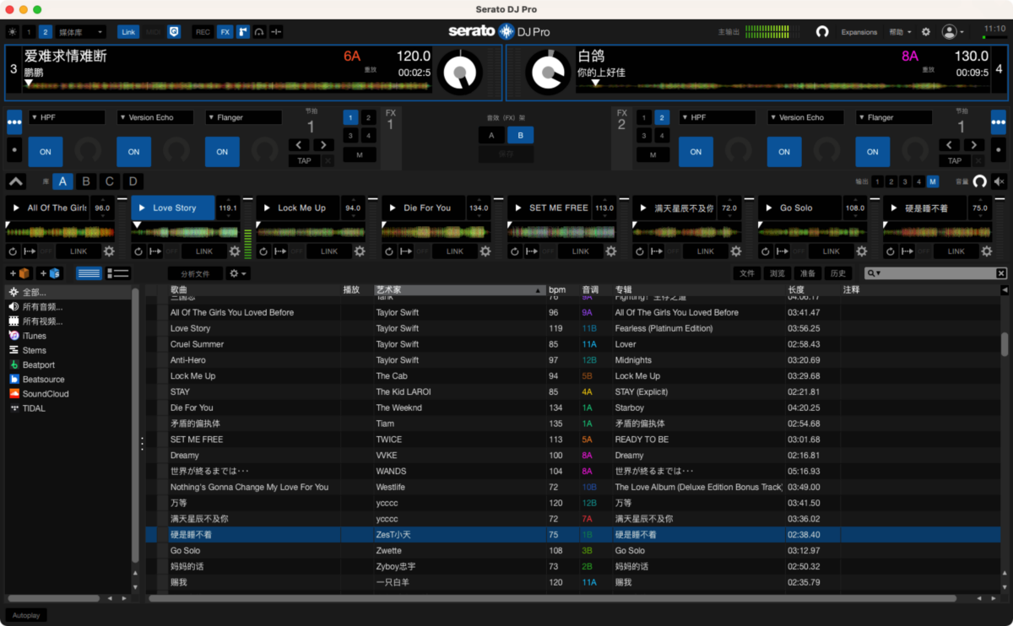
Task: Turn off HPF effect on FX unit 1
Action: click(46, 152)
